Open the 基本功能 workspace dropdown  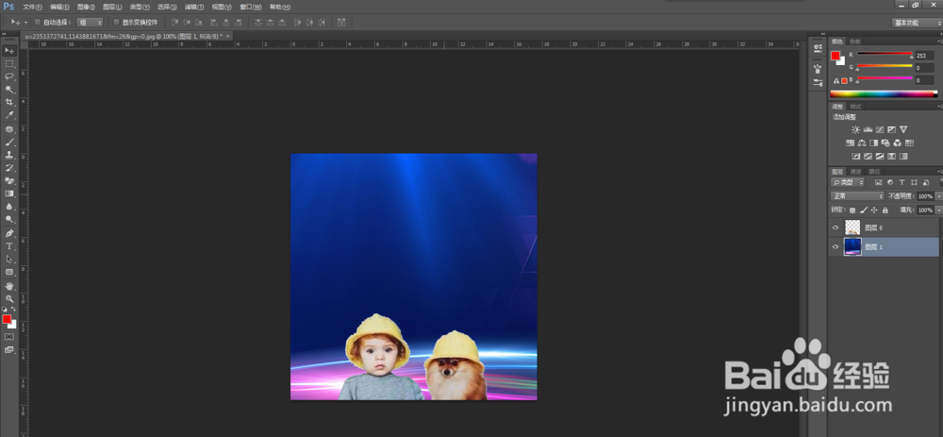[917, 23]
